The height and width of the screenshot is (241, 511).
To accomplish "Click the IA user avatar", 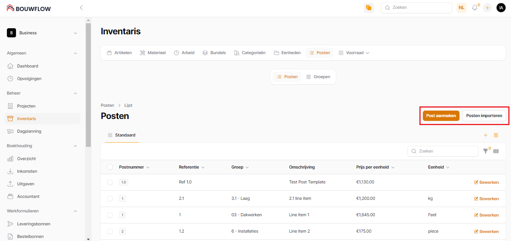I will (x=501, y=8).
